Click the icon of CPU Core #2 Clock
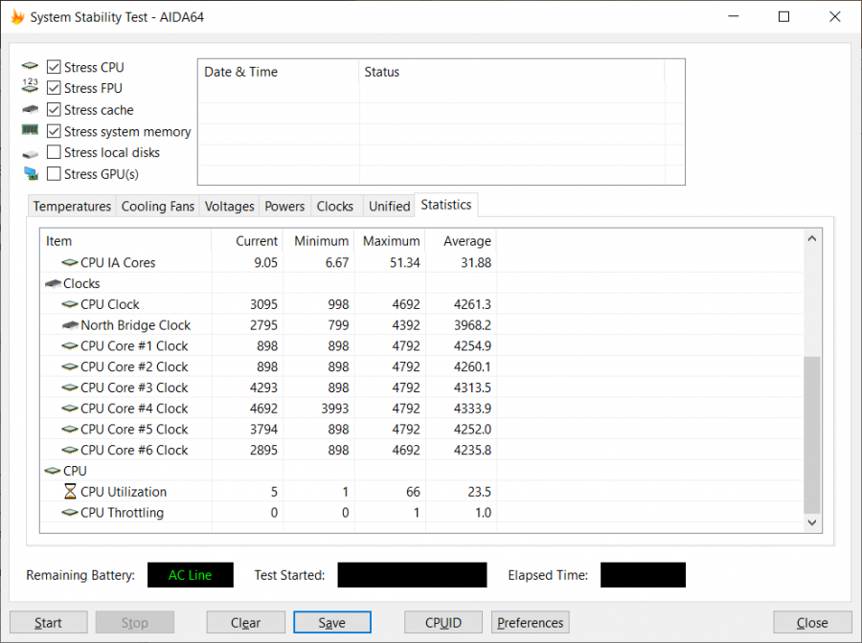 70,366
